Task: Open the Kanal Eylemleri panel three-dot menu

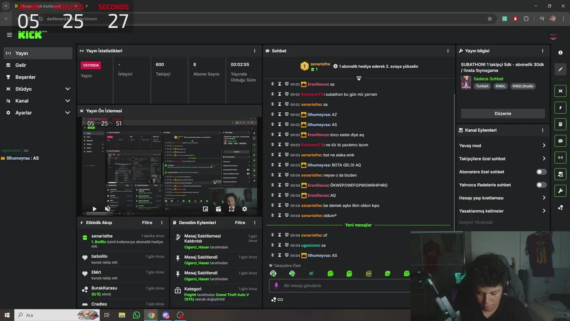Action: (542, 130)
